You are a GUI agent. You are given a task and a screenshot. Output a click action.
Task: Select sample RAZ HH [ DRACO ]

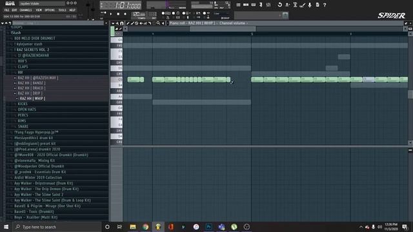[32, 88]
